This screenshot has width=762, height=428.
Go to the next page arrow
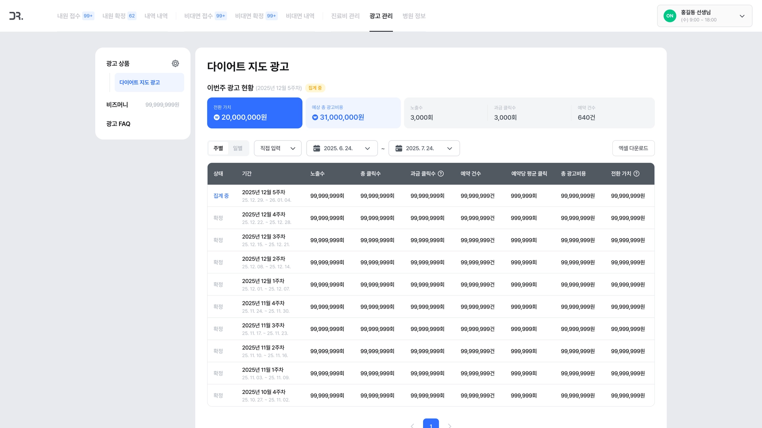click(449, 426)
